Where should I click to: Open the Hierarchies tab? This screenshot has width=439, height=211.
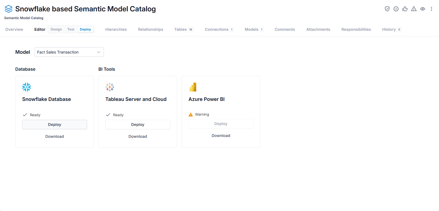116,29
